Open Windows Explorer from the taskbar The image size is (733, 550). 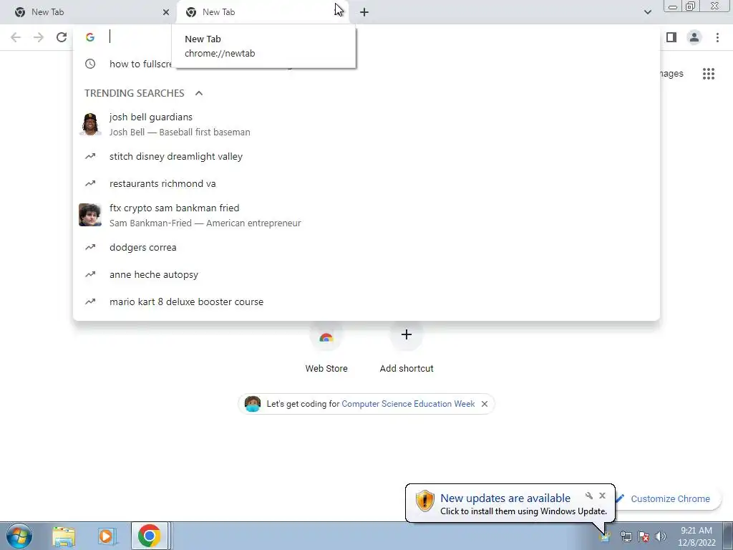[x=64, y=536]
